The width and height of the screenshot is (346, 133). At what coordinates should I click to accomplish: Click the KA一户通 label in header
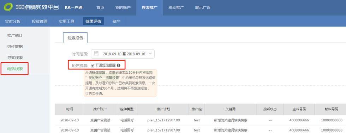(73, 7)
